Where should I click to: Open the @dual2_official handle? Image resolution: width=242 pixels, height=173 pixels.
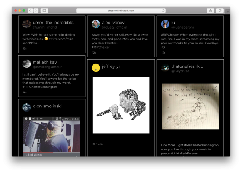coord(115,27)
